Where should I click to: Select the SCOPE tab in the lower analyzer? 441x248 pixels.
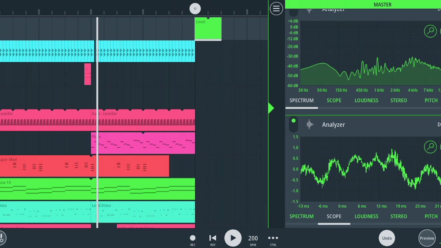(x=334, y=216)
